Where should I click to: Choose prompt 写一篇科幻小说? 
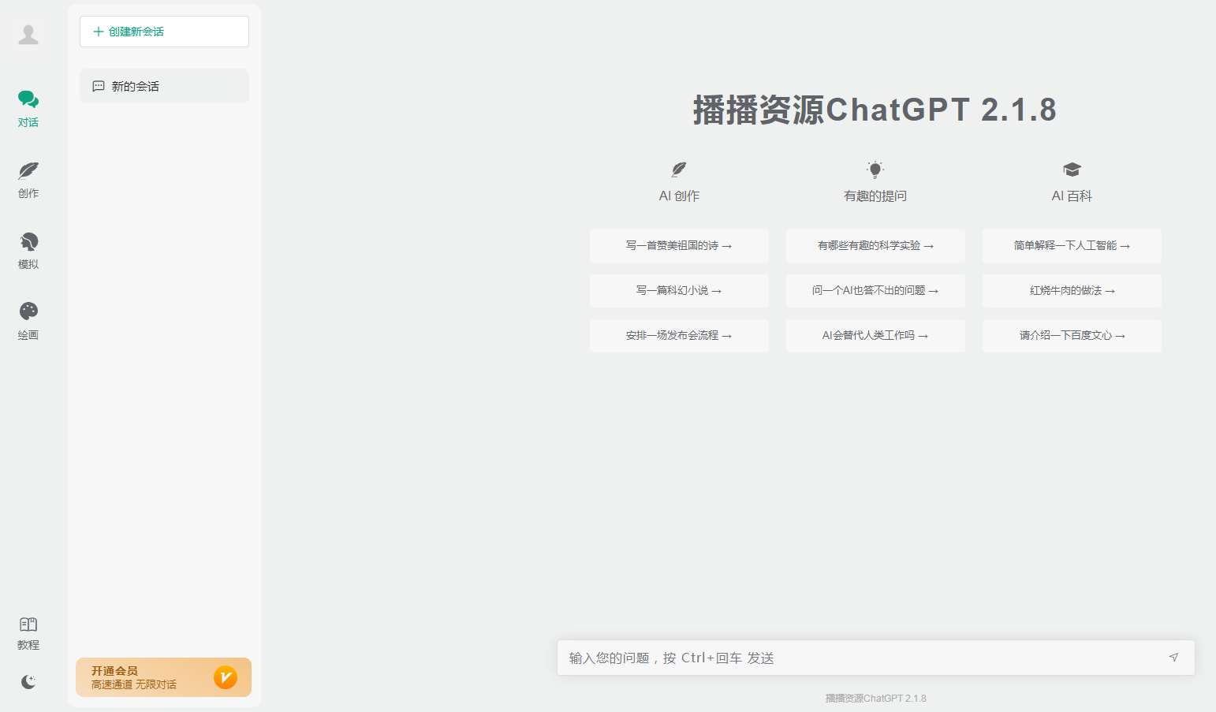(679, 291)
